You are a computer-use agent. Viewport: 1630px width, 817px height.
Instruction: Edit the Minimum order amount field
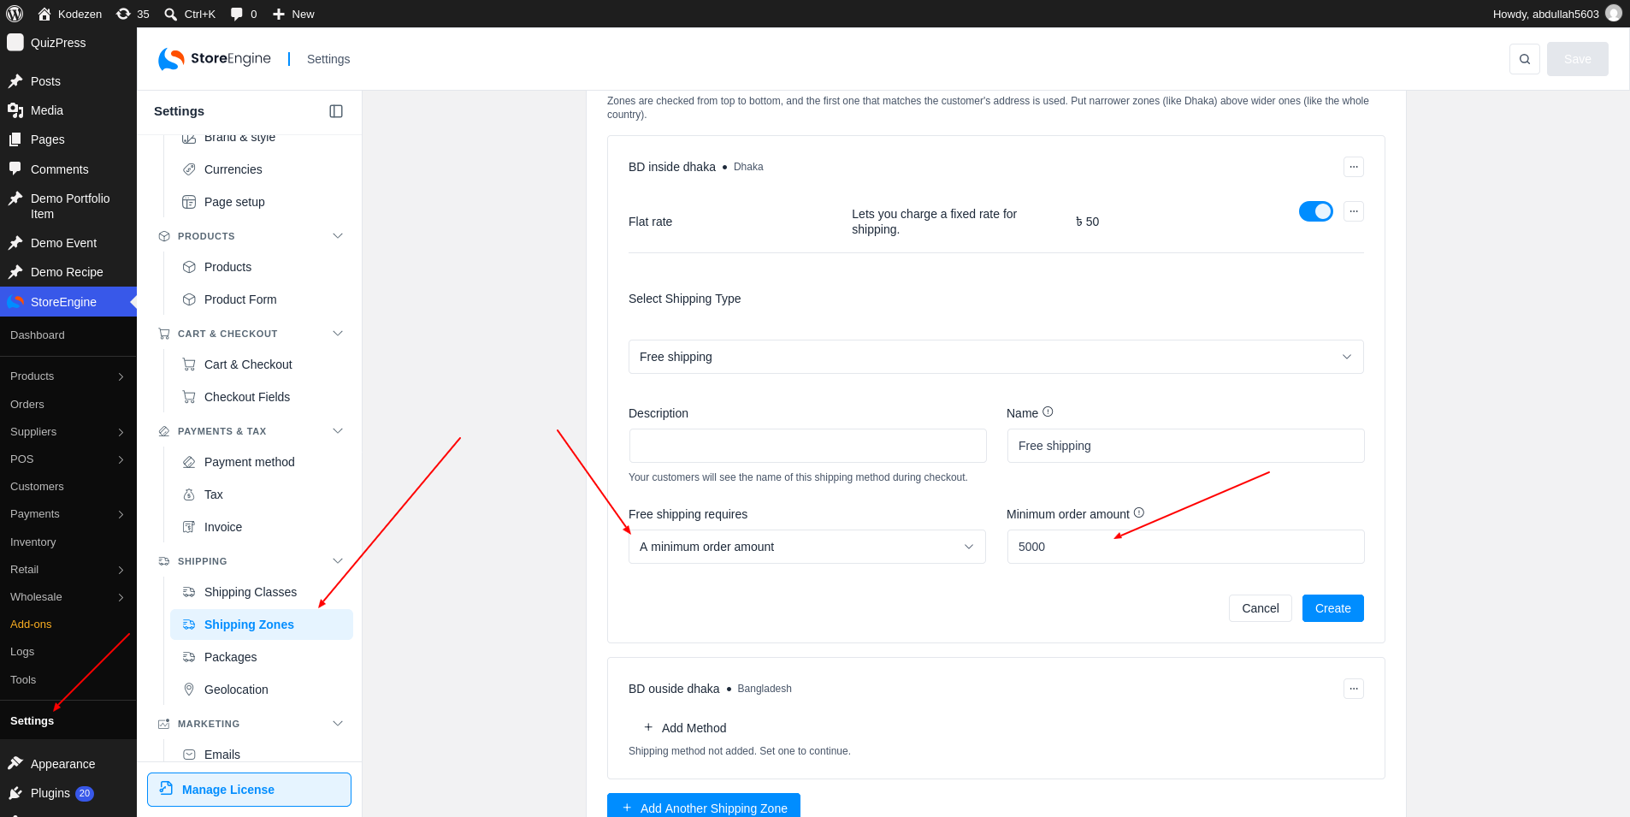tap(1186, 547)
